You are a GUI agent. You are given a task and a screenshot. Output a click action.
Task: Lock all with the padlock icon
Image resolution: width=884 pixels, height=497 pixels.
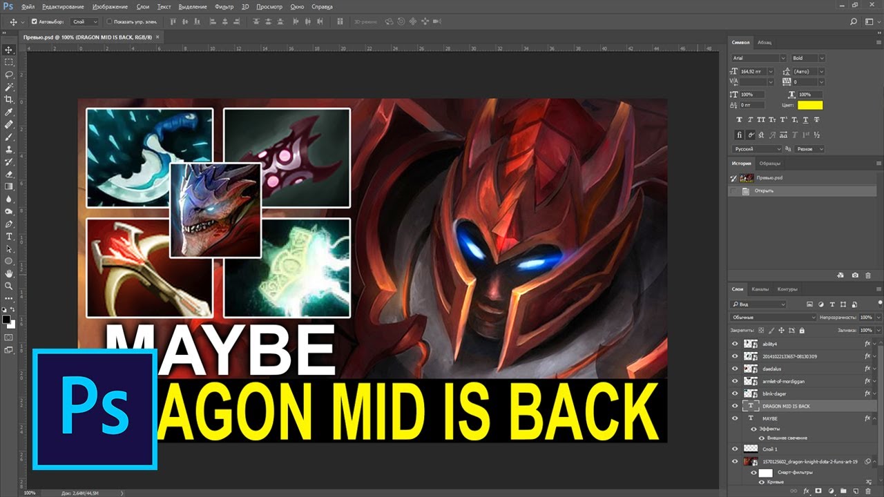coord(803,330)
